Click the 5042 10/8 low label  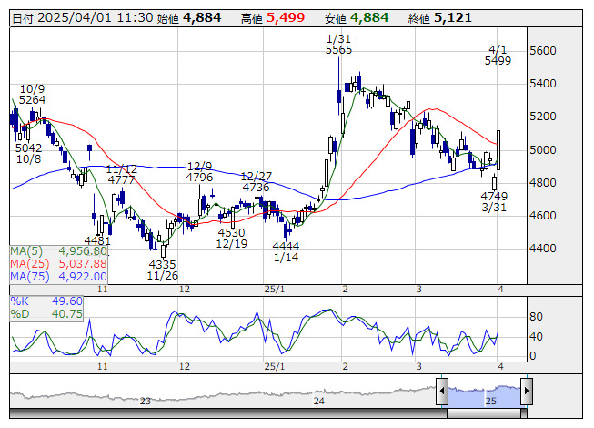(28, 154)
